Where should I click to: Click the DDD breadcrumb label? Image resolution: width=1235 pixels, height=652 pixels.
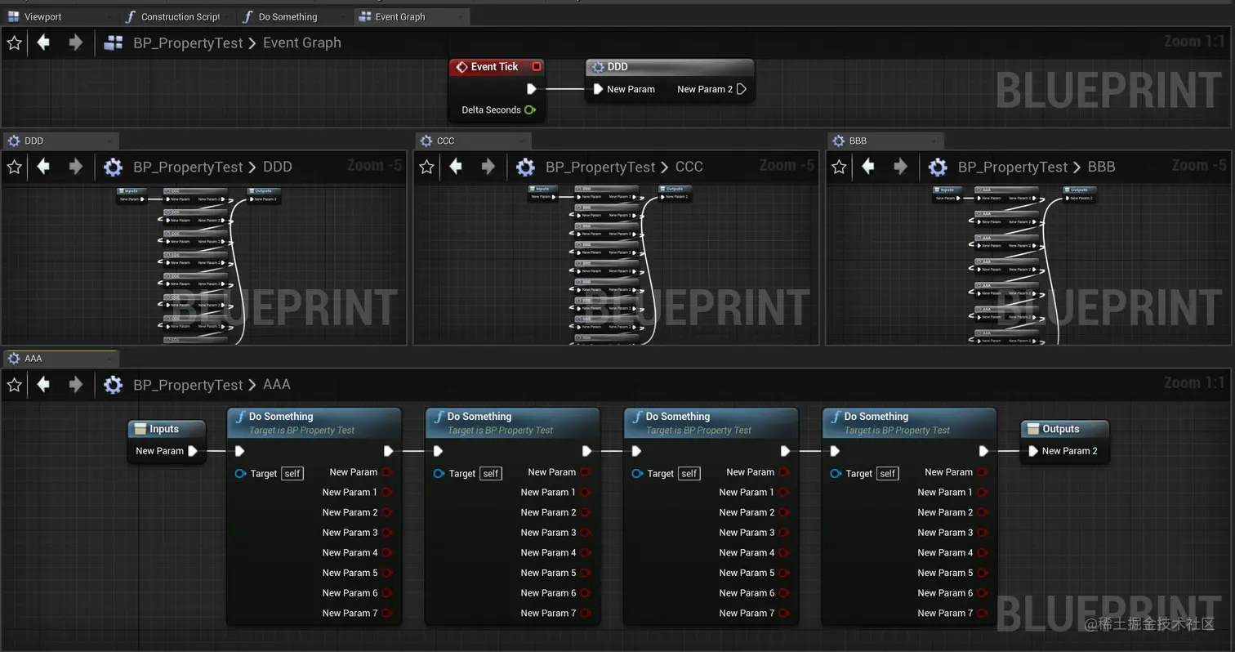[x=278, y=167]
